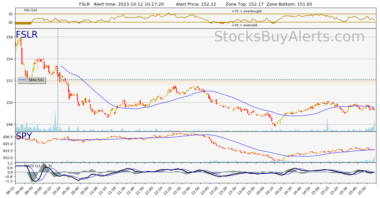Click the 'Alert Price: 152.12' title text
Screen dimensions: 380x198
click(x=196, y=4)
